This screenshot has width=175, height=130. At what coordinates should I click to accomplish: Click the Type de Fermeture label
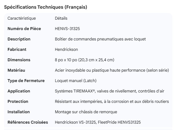tap(26, 81)
